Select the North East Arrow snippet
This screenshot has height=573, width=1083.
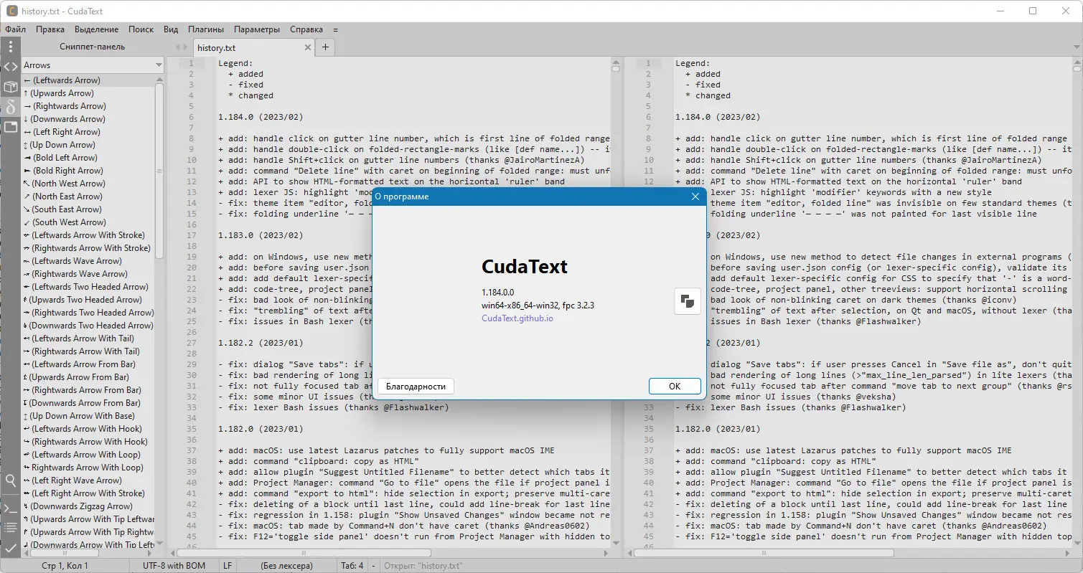pyautogui.click(x=88, y=196)
